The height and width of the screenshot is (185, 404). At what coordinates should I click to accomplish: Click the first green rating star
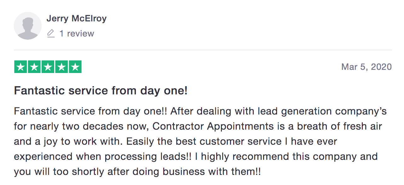[x=20, y=67]
